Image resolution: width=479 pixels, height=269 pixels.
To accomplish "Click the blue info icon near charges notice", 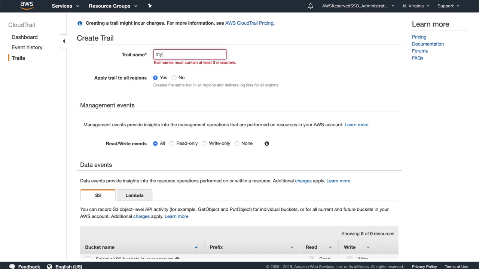I will click(x=80, y=23).
